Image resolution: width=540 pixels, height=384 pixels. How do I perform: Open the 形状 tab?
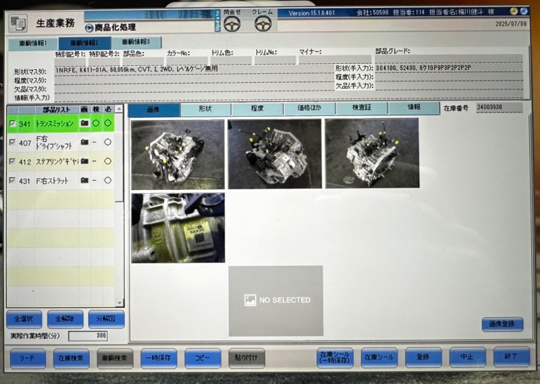coord(205,108)
